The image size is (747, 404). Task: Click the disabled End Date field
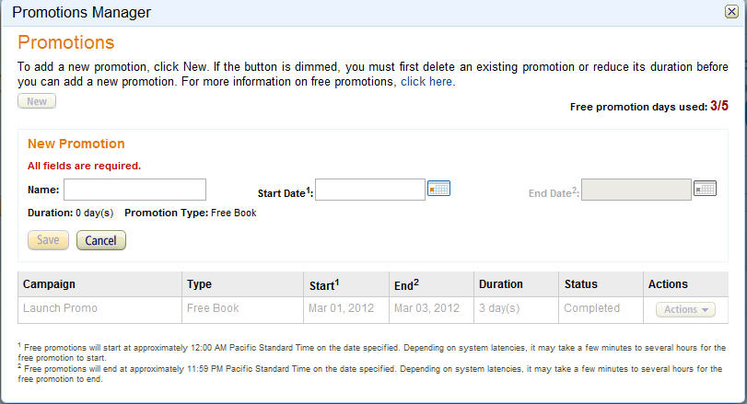[x=636, y=190]
